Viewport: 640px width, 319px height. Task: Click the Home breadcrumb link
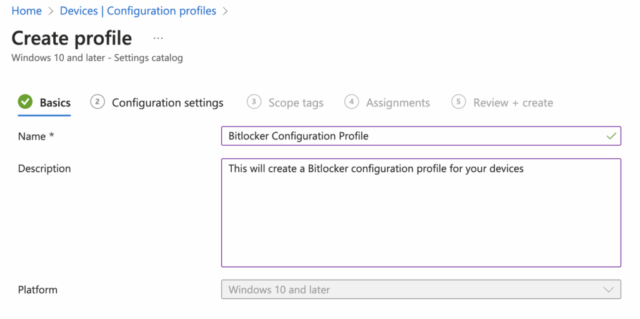(26, 11)
